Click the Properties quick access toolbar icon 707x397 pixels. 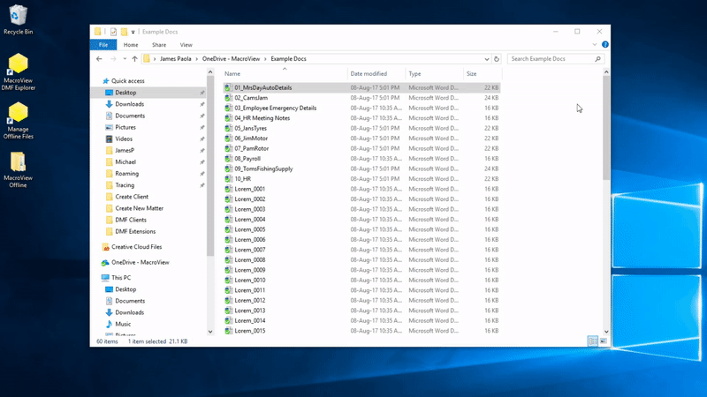point(113,32)
